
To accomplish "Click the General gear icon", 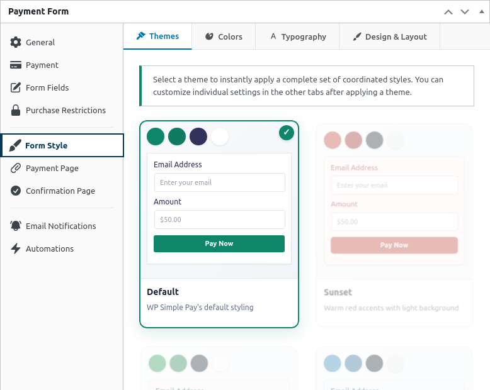I will coord(16,42).
